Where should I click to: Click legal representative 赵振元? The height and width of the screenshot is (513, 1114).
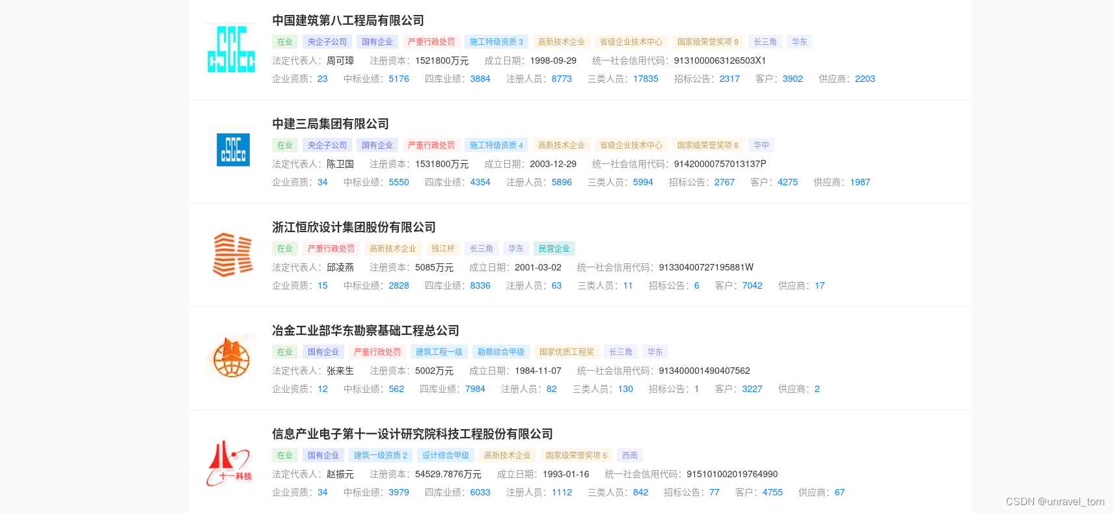(x=340, y=474)
